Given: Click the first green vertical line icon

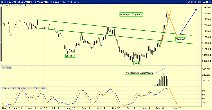Looking at the screenshot, I should tap(25, 5).
